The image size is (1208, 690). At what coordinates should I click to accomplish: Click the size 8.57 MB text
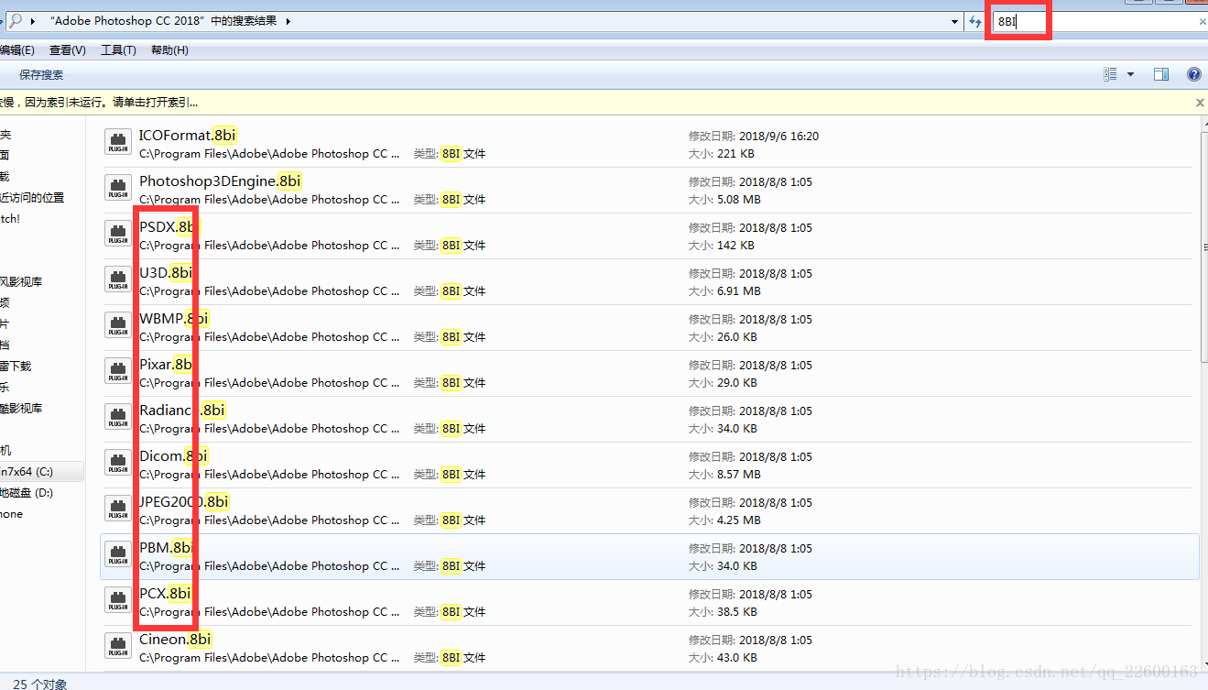[x=739, y=475]
